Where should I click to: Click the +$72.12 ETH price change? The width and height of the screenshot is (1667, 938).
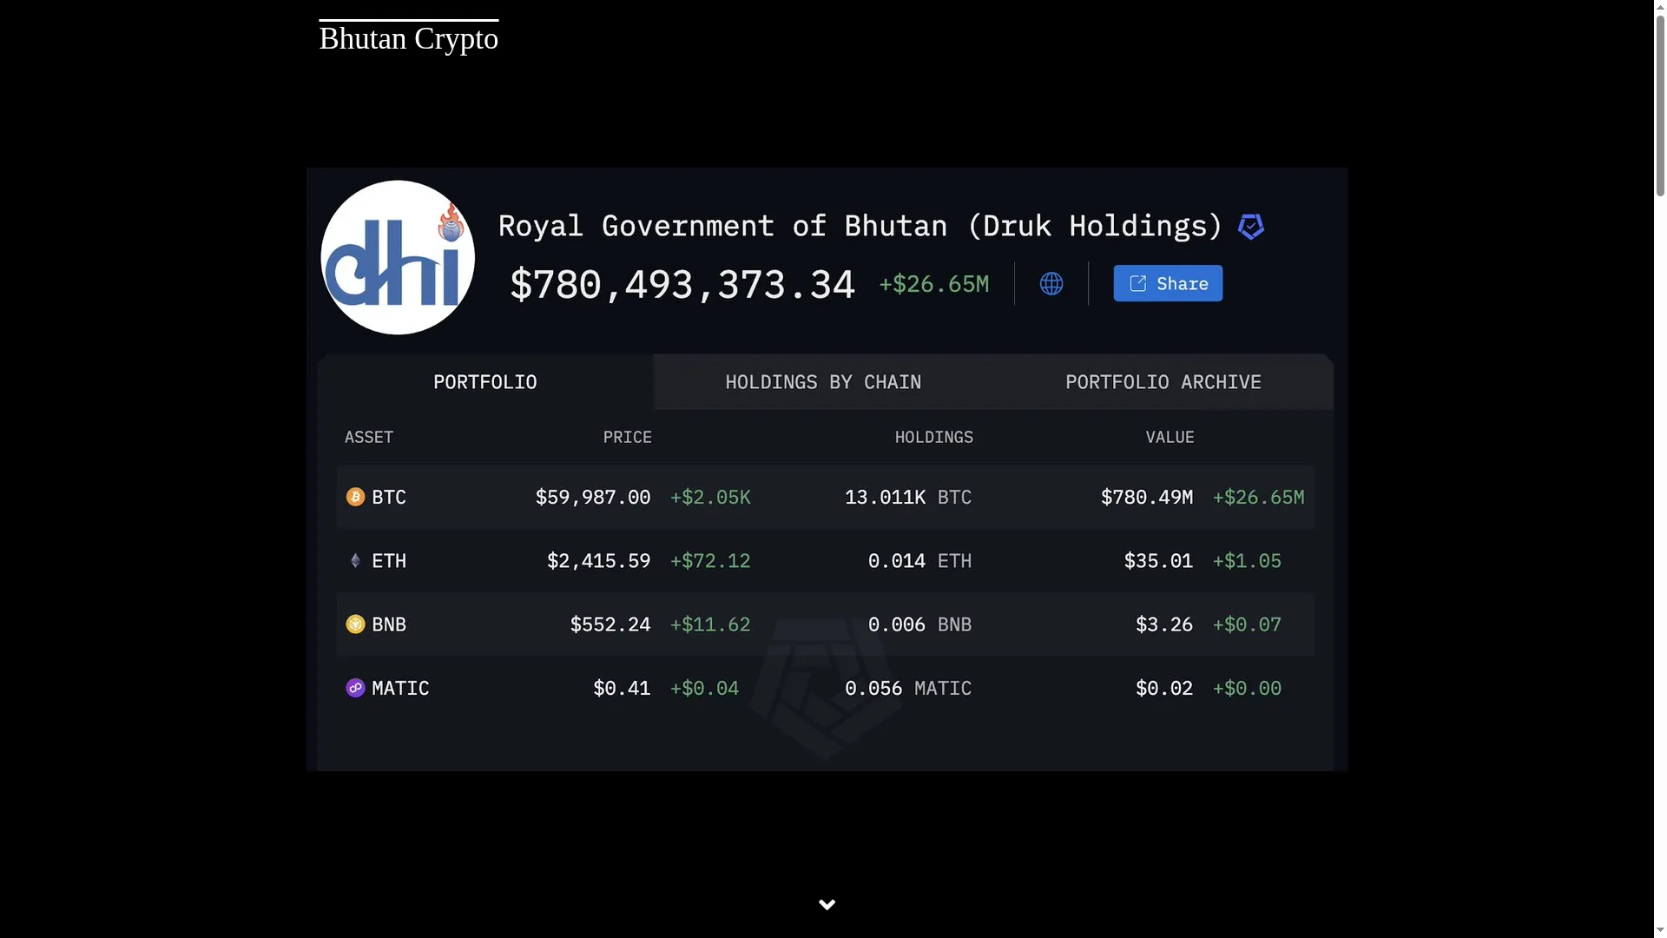tap(710, 560)
